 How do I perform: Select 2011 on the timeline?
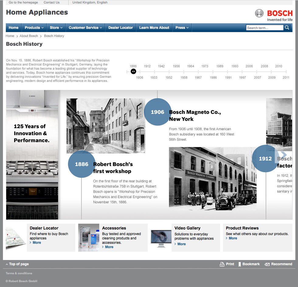[x=286, y=78]
